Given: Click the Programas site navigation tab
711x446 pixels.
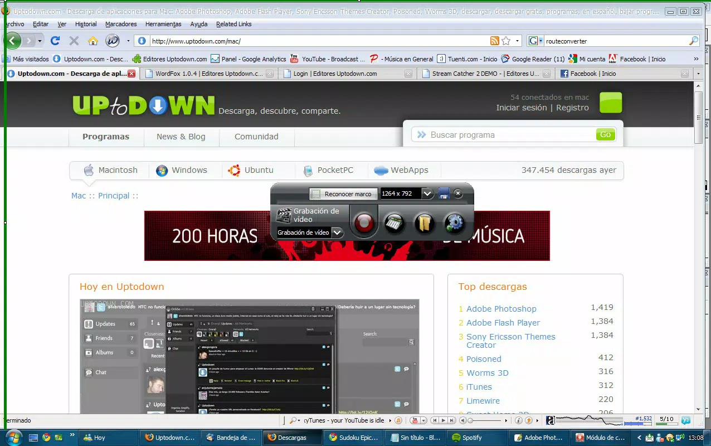Looking at the screenshot, I should [x=106, y=137].
